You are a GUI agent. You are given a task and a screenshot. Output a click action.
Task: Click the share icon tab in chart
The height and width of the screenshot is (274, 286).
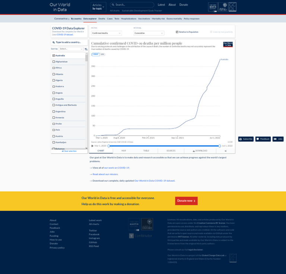tap(225, 151)
